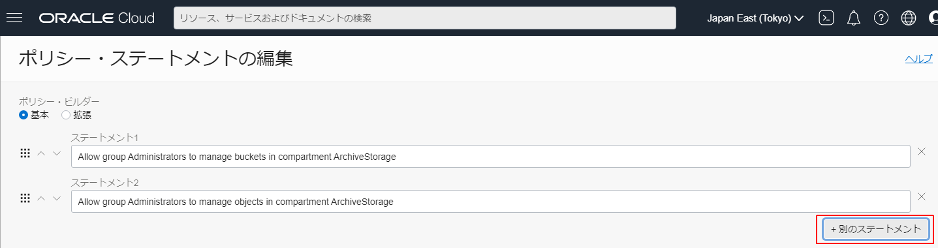This screenshot has height=248, width=938.
Task: Remove ステートメント1 with its X icon
Action: pyautogui.click(x=922, y=151)
